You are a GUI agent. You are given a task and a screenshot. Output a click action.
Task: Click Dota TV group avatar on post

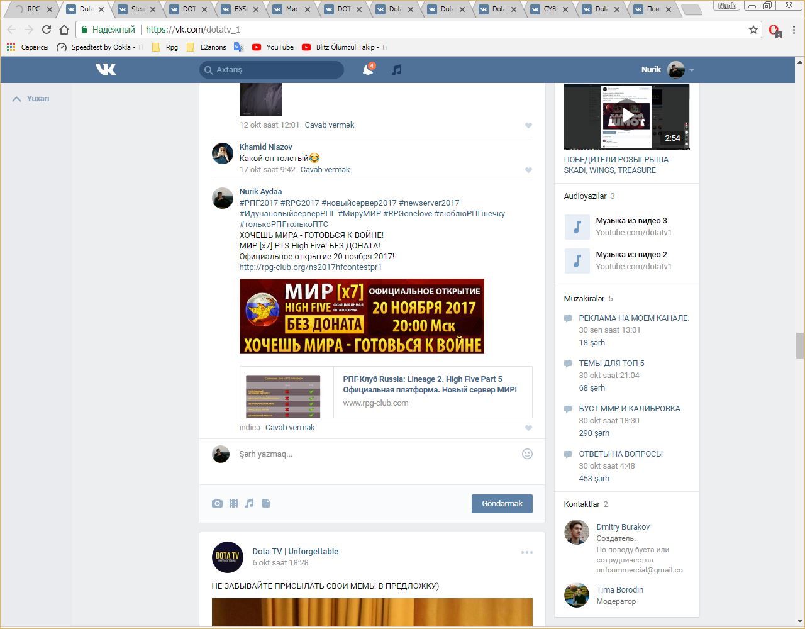pos(228,557)
